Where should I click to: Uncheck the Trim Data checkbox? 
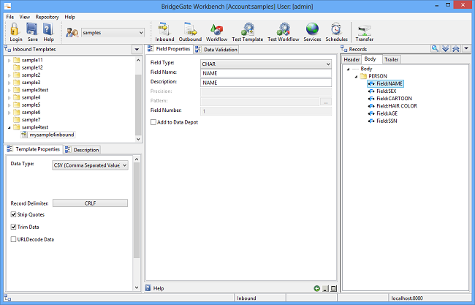coord(13,227)
